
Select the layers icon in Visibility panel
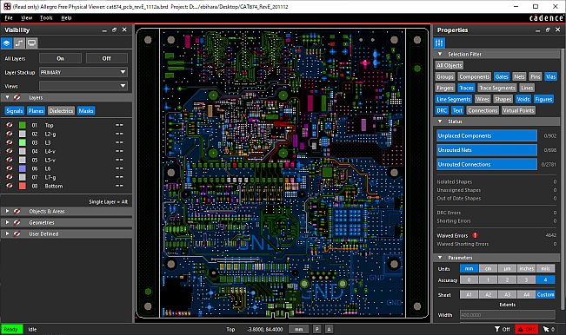[6, 43]
